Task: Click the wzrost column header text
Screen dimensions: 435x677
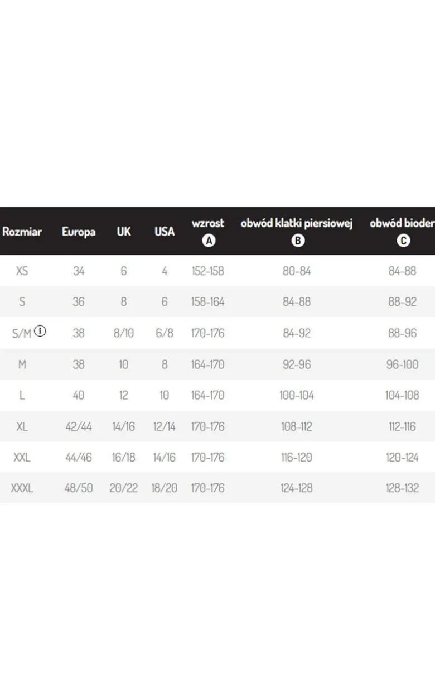Action: pyautogui.click(x=208, y=223)
